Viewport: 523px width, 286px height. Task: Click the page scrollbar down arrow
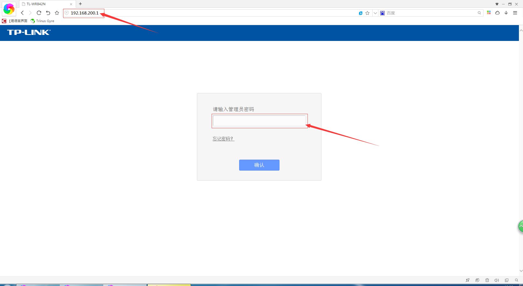[521, 271]
